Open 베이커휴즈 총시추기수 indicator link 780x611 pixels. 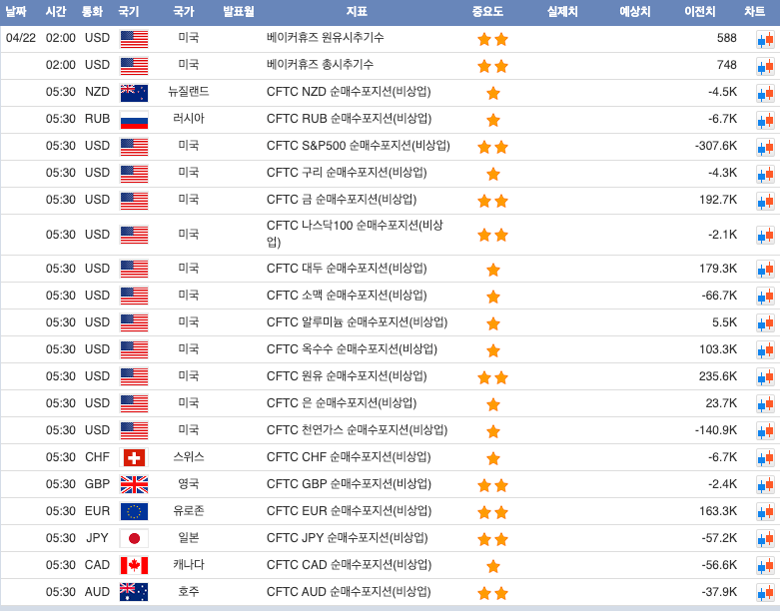coord(320,65)
